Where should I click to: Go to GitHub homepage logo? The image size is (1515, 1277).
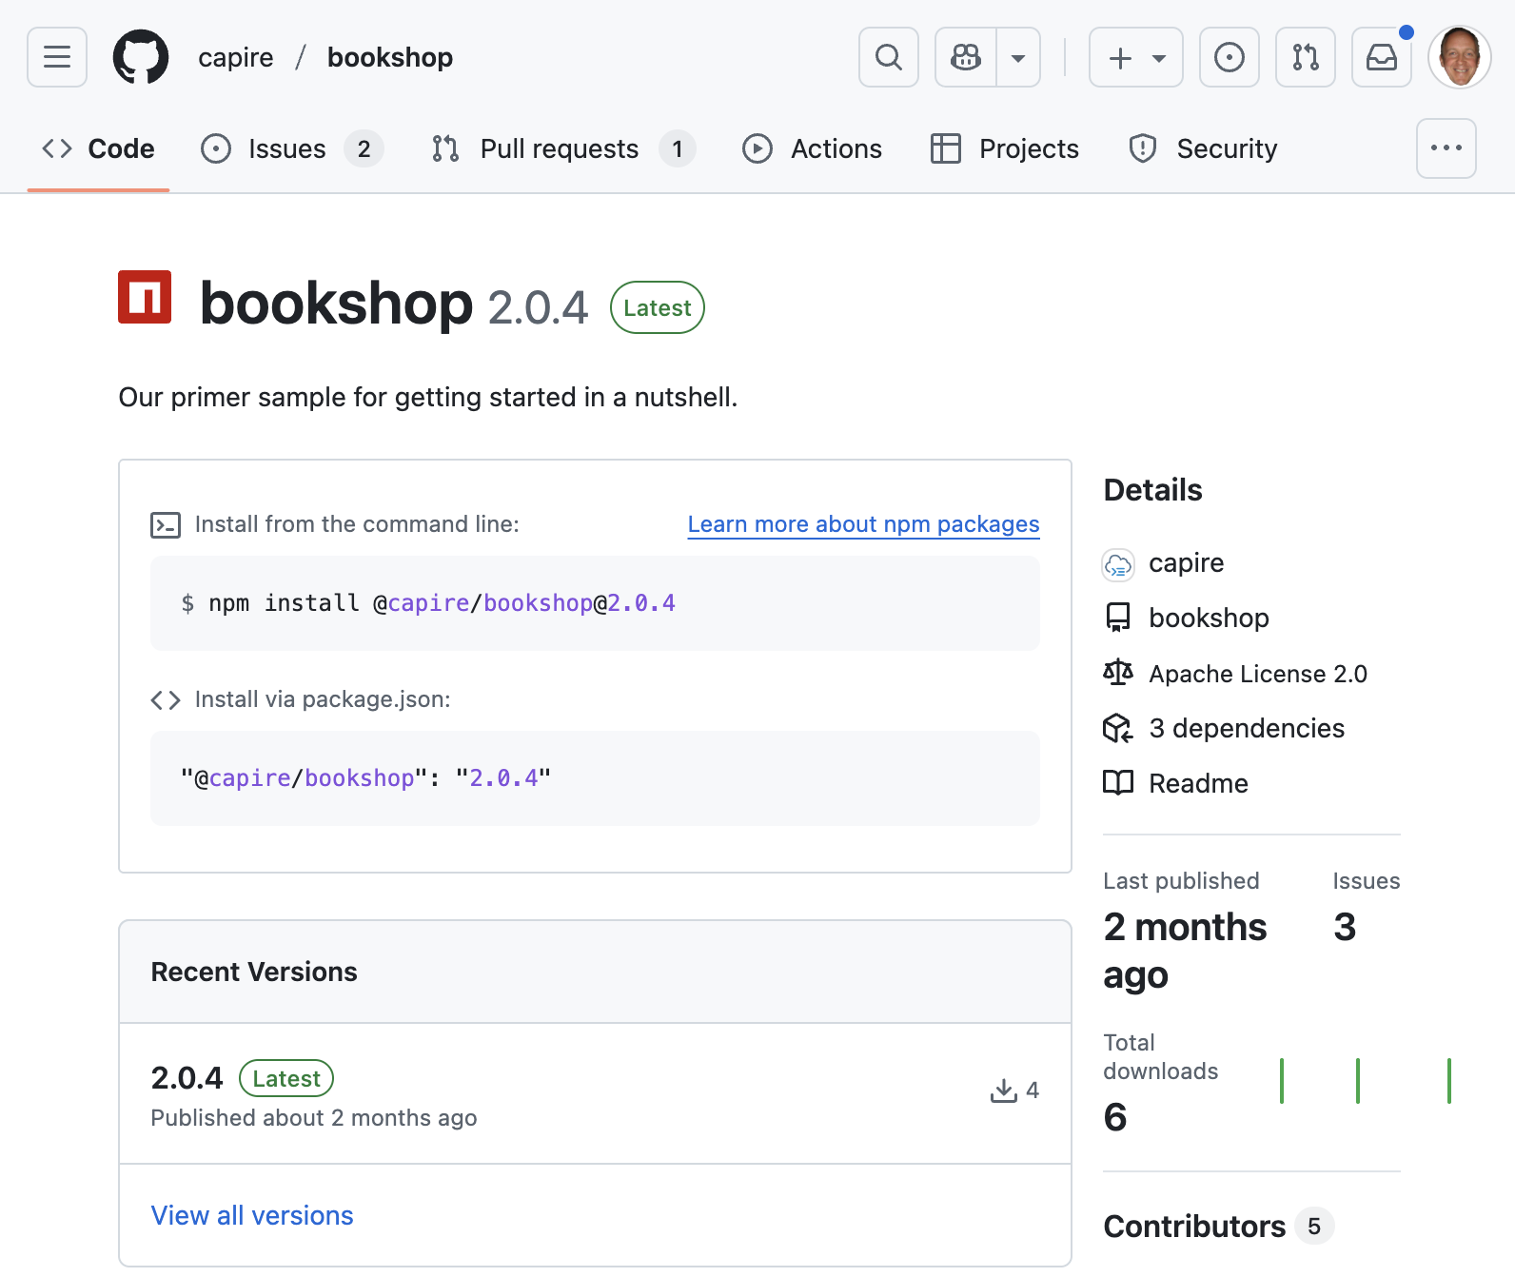pos(141,57)
